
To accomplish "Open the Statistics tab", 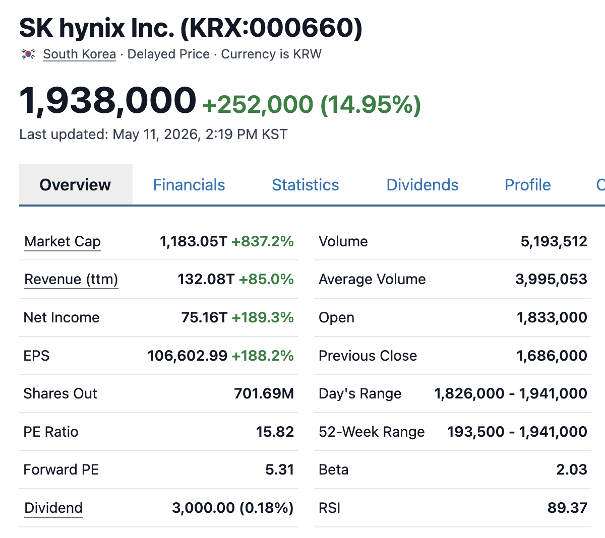I will (306, 185).
